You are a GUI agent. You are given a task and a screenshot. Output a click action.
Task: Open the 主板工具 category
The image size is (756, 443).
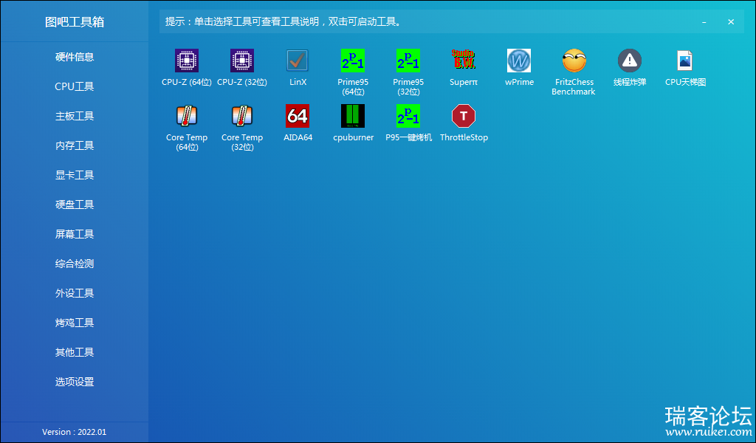(x=75, y=116)
